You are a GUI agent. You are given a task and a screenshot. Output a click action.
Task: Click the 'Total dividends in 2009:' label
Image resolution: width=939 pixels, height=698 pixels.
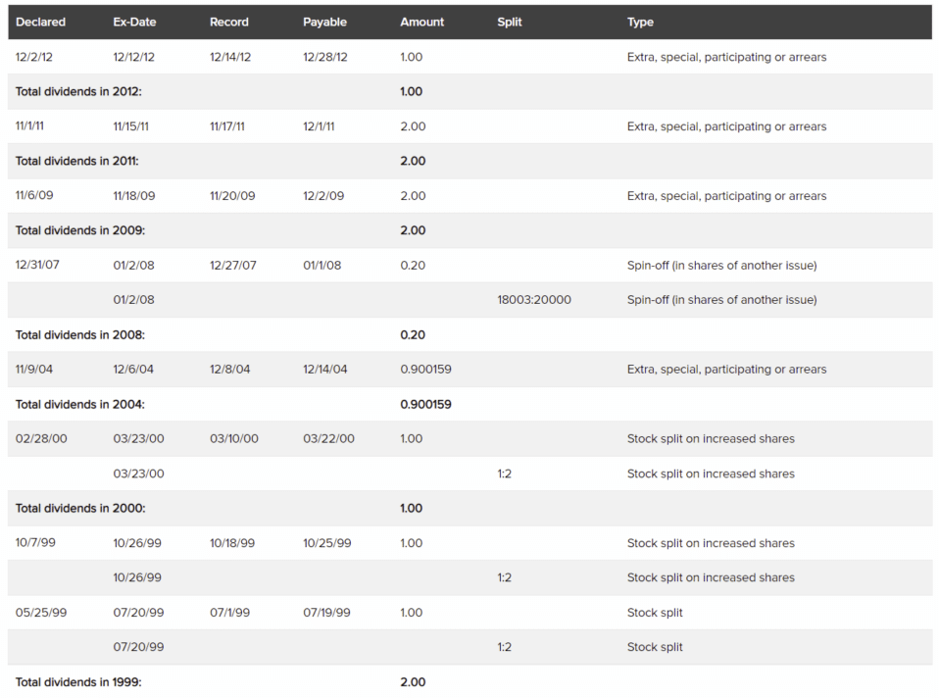click(77, 231)
